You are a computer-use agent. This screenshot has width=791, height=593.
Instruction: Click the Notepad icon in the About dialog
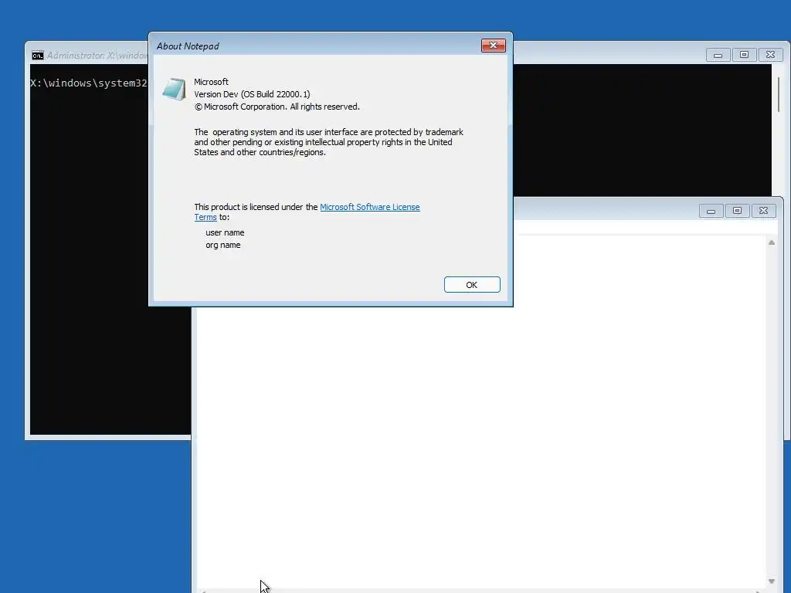point(174,90)
